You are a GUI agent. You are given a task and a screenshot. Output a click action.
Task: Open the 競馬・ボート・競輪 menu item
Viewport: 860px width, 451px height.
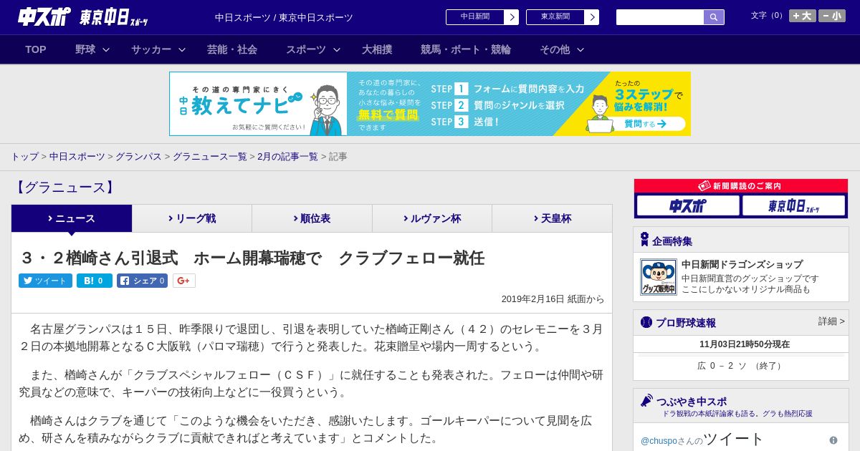tap(466, 49)
